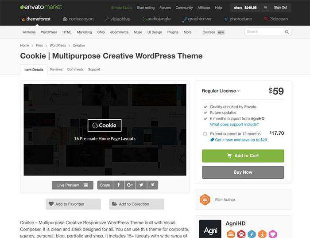
Task: Click the Agni author avatar
Action: point(210,229)
